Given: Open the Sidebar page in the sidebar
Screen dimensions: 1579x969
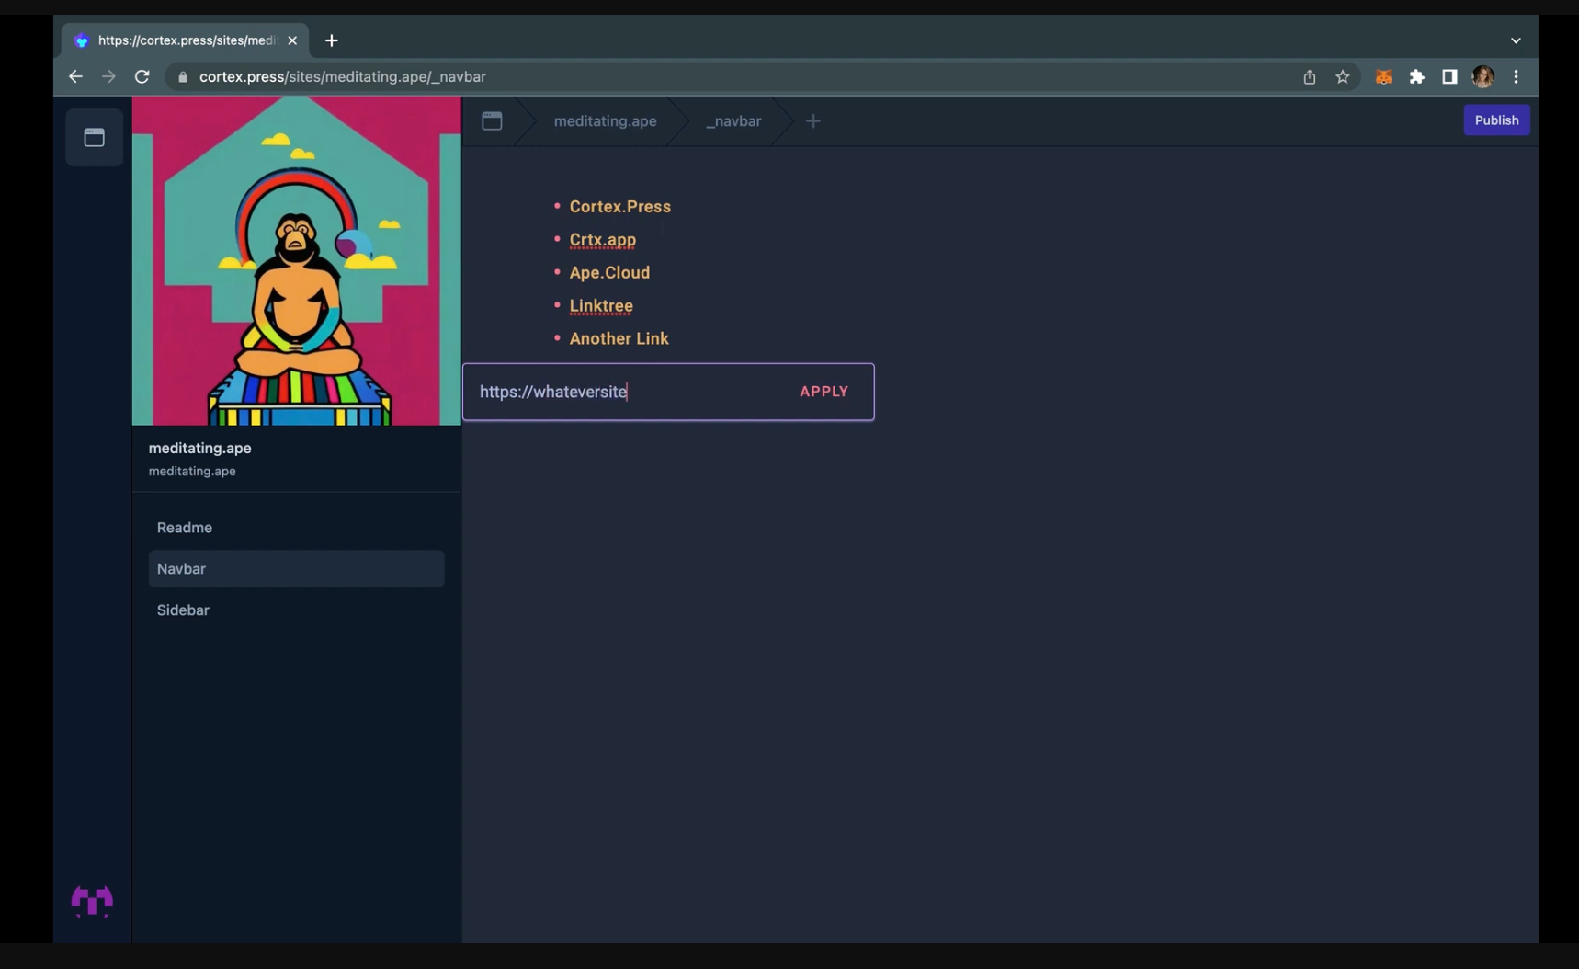Looking at the screenshot, I should (x=296, y=610).
